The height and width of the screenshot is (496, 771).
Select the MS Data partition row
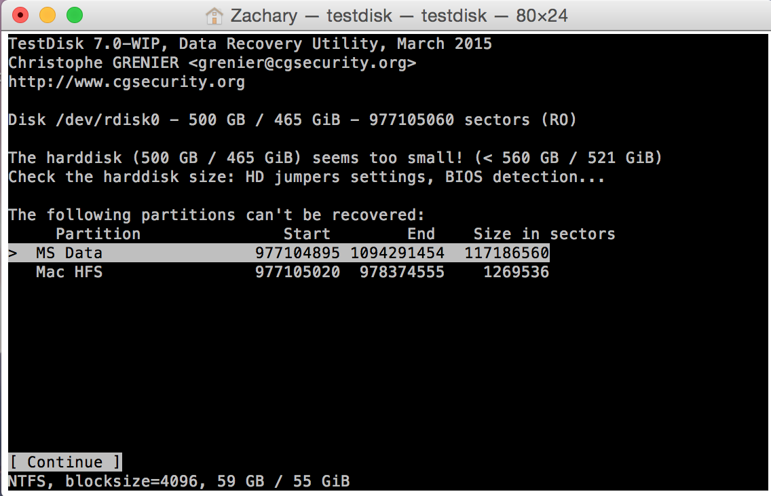279,253
